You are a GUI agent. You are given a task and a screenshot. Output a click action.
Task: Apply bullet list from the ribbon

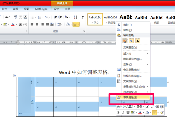[x=32, y=17]
